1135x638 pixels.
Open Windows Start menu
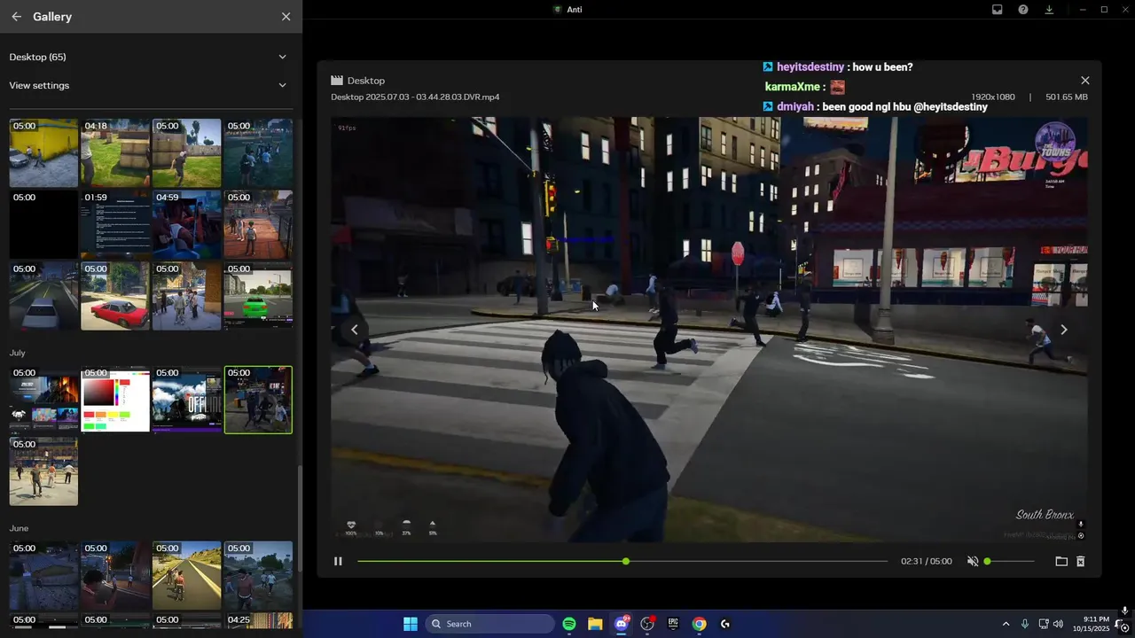(411, 624)
